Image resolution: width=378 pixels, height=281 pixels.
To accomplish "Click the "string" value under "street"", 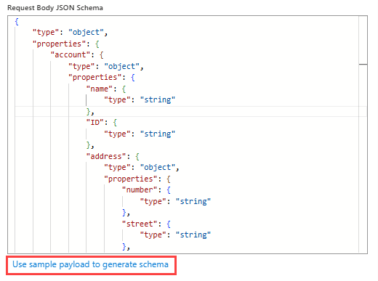I will pyautogui.click(x=193, y=235).
